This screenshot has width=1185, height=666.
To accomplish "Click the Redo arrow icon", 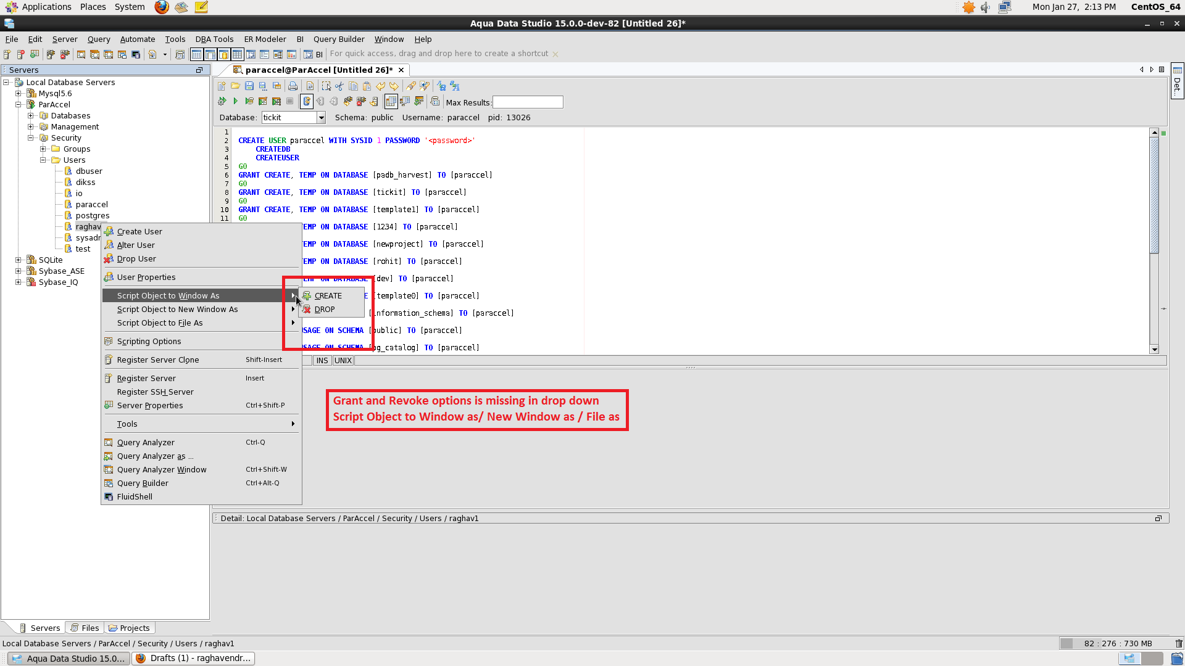I will tap(394, 86).
